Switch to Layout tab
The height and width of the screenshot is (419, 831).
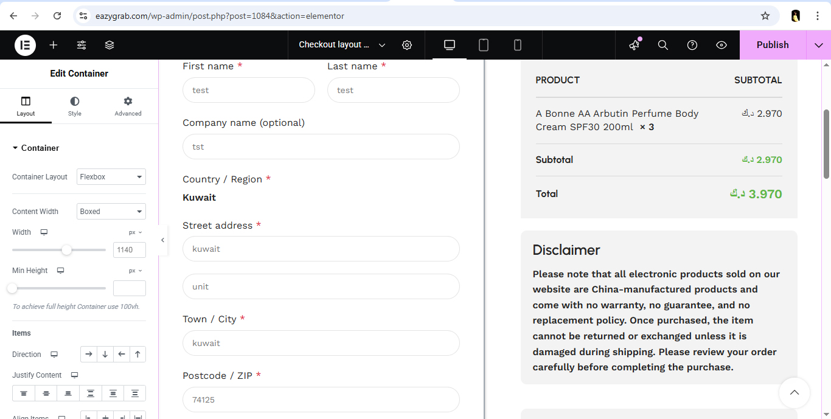click(26, 106)
